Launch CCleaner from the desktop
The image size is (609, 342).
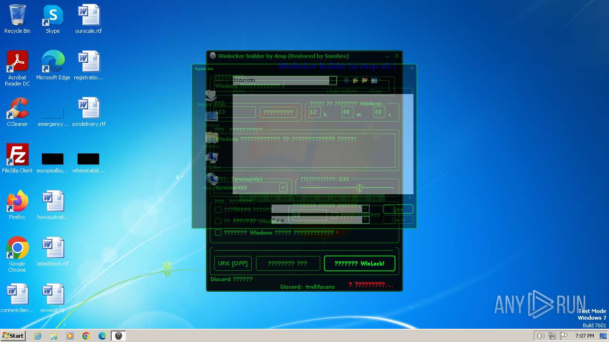coord(17,112)
